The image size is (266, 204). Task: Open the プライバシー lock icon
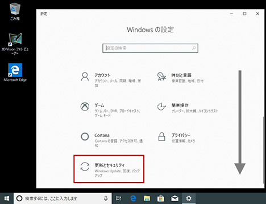coord(161,137)
